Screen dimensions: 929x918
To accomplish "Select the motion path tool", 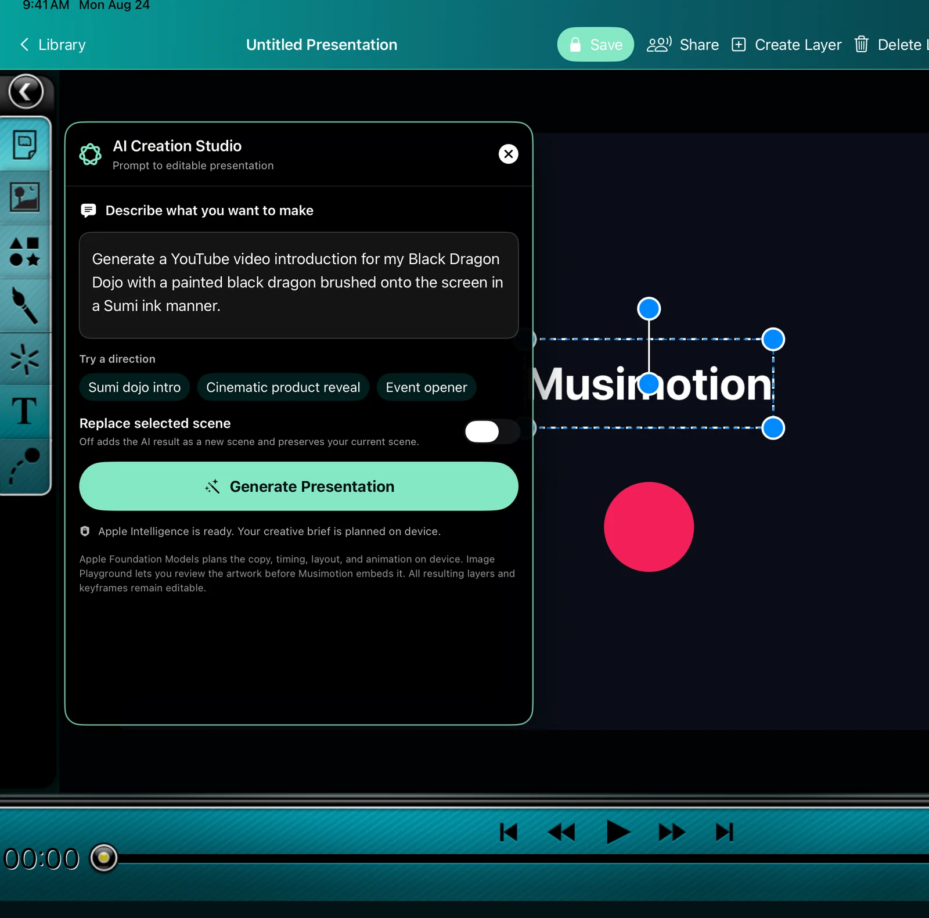I will (25, 466).
